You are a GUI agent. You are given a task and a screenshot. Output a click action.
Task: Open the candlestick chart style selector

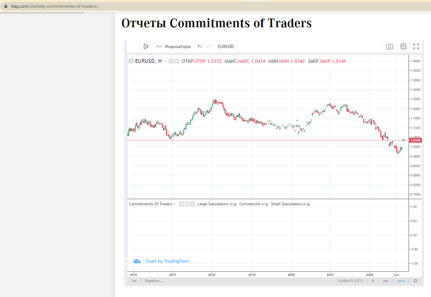click(146, 46)
